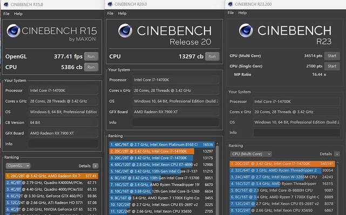The width and height of the screenshot is (346, 215).
Task: Click the Cinebench R20 title bar app icon
Action: coord(110,4)
